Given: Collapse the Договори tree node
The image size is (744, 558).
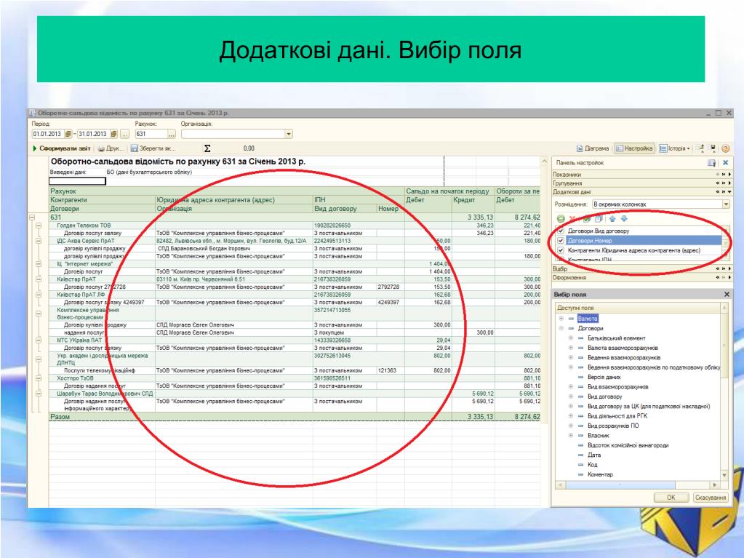Looking at the screenshot, I should (561, 328).
